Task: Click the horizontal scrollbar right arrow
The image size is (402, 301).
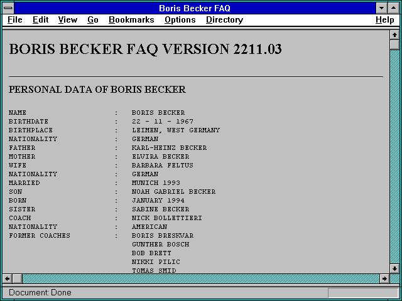Action: tap(384, 278)
